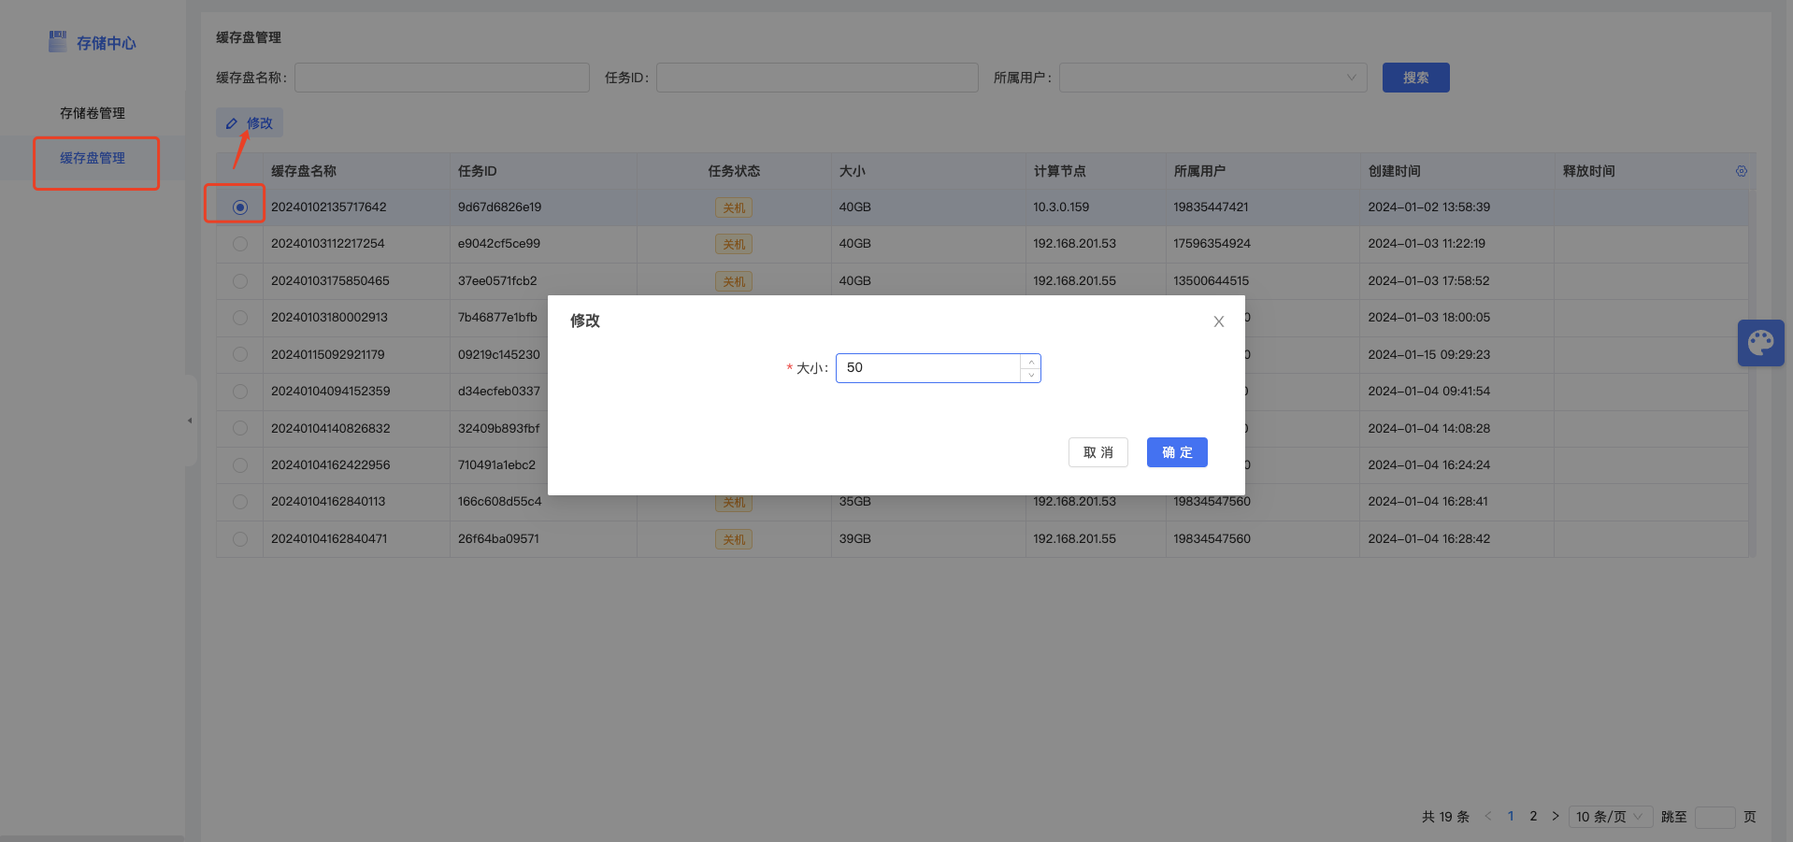Viewport: 1793px width, 842px height.
Task: Go to the next page arrow
Action: coord(1556,816)
